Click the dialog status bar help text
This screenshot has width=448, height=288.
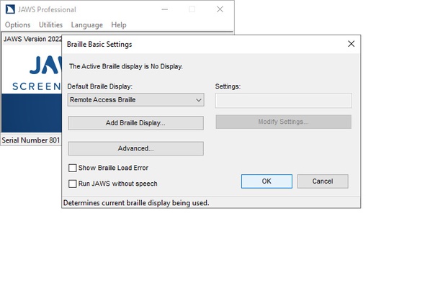pyautogui.click(x=136, y=203)
